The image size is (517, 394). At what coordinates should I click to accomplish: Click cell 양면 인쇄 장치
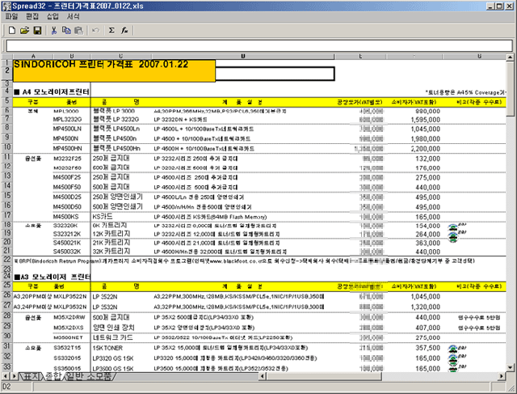[x=113, y=328]
